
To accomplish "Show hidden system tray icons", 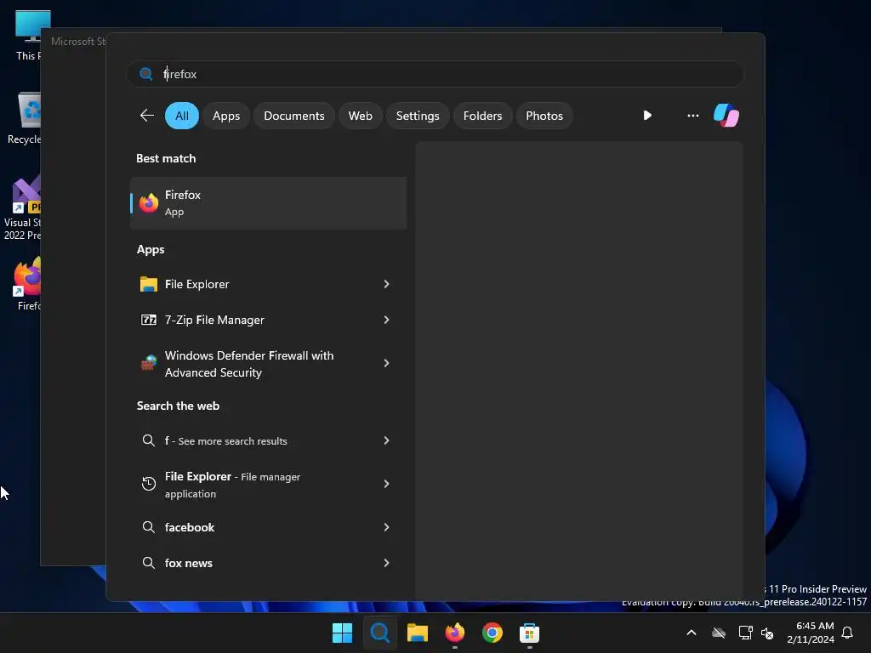I will coord(692,633).
